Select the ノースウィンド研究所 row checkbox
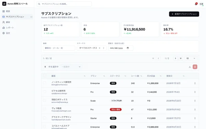Viewport: 206px width, 129px height. coord(45,83)
